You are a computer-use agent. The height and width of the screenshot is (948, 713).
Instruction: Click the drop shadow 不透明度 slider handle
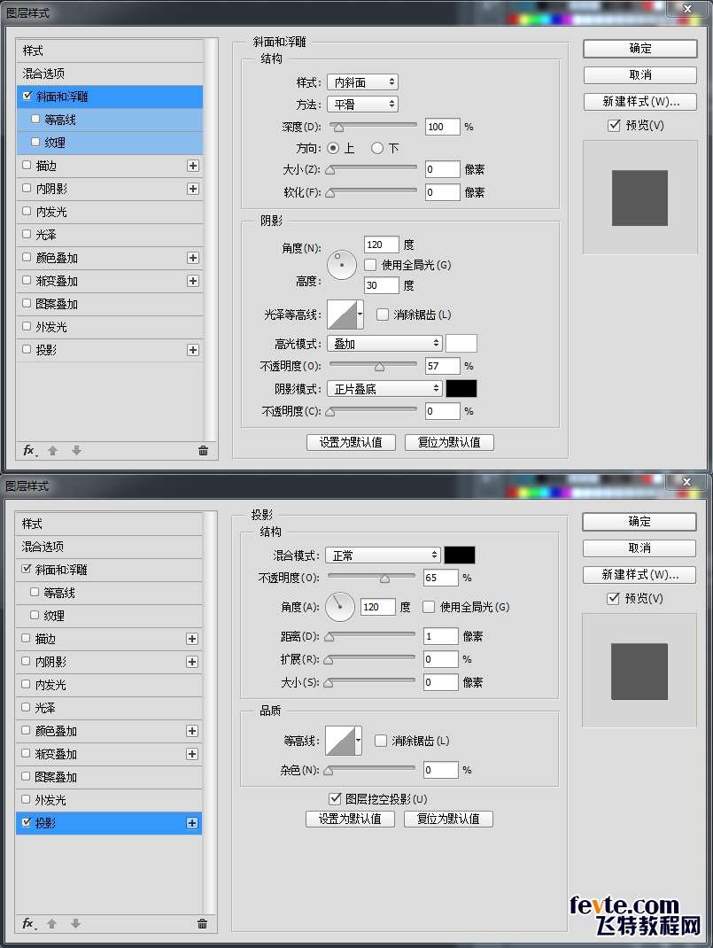tap(384, 579)
